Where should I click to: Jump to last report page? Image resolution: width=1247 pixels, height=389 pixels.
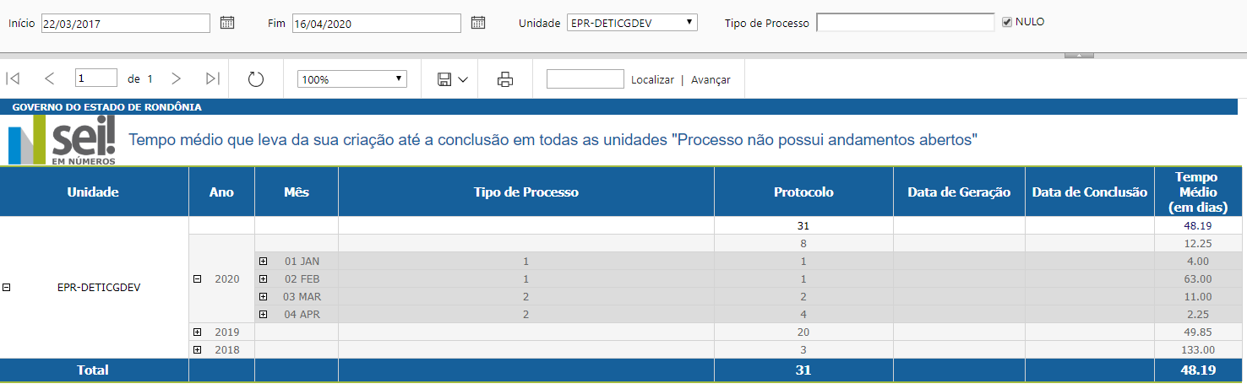pos(213,78)
